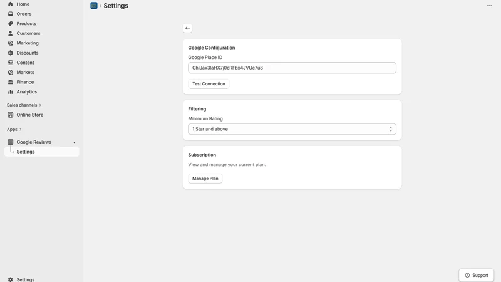Click 'View and manage your current plan.' text

(x=227, y=165)
